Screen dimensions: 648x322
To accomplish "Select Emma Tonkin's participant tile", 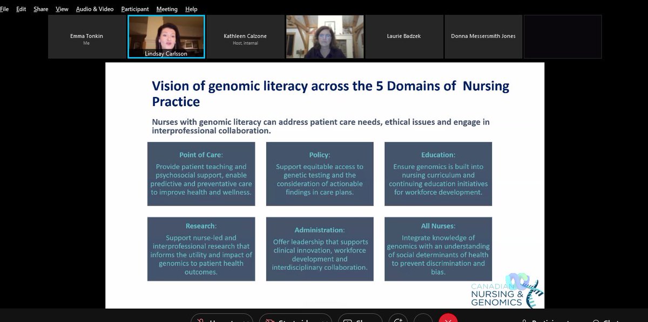I will click(87, 37).
